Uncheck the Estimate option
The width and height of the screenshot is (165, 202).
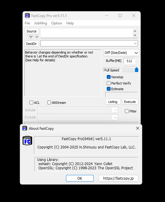109,89
